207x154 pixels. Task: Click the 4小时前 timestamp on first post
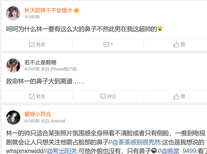(x=32, y=17)
